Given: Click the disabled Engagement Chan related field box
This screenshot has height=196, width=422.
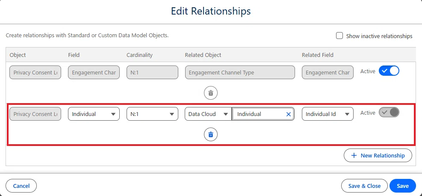Looking at the screenshot, I should 328,72.
